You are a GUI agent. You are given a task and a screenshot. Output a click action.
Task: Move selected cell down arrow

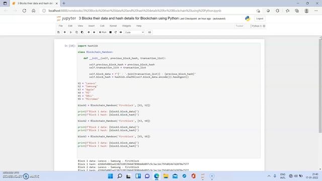coord(94,32)
